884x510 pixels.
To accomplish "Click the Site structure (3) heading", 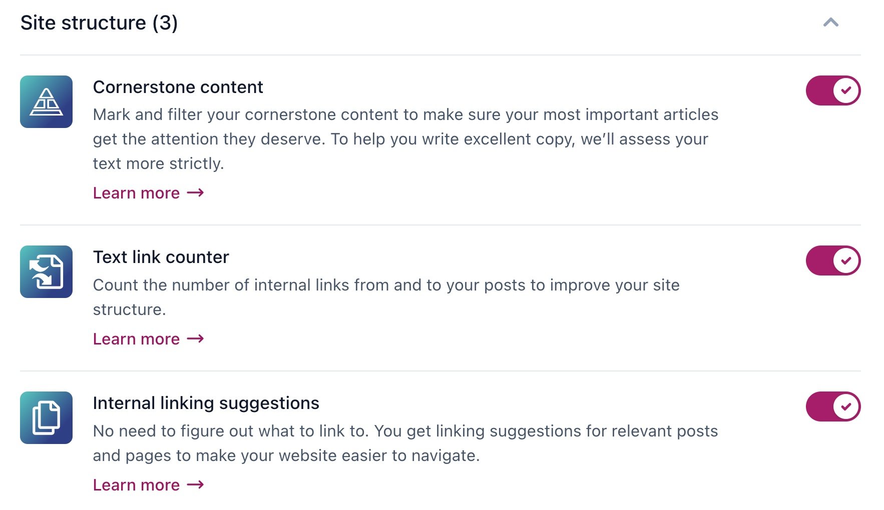I will click(99, 23).
